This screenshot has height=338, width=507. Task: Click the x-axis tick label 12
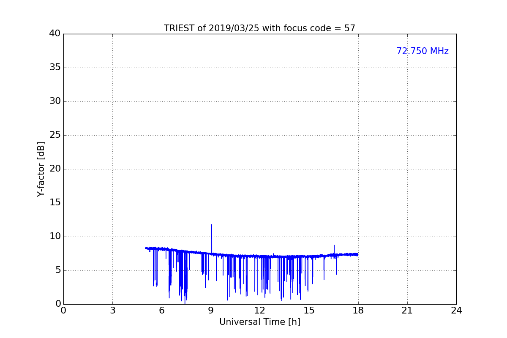pos(260,311)
